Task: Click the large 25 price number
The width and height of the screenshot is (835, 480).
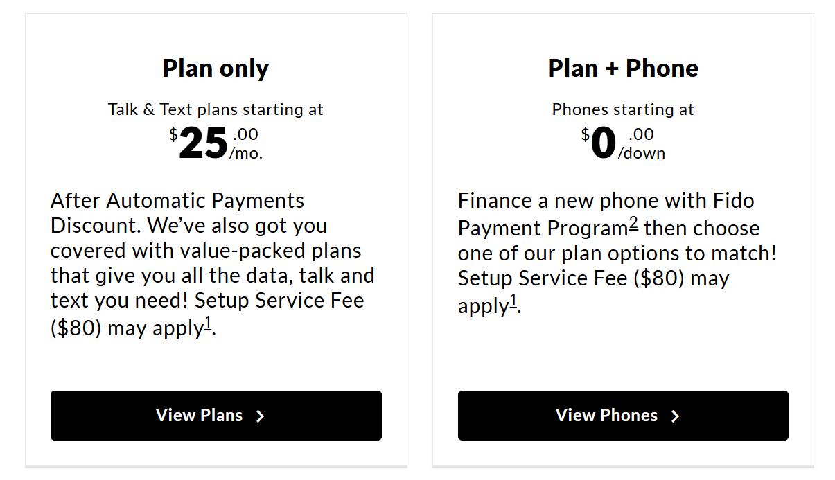Action: [203, 145]
